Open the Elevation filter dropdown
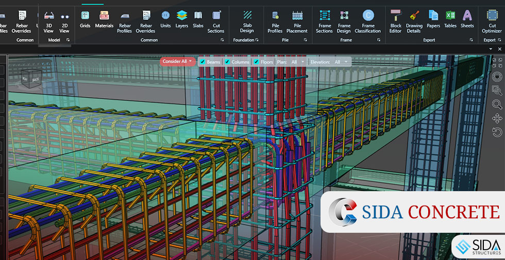The width and height of the screenshot is (505, 260). coord(341,62)
